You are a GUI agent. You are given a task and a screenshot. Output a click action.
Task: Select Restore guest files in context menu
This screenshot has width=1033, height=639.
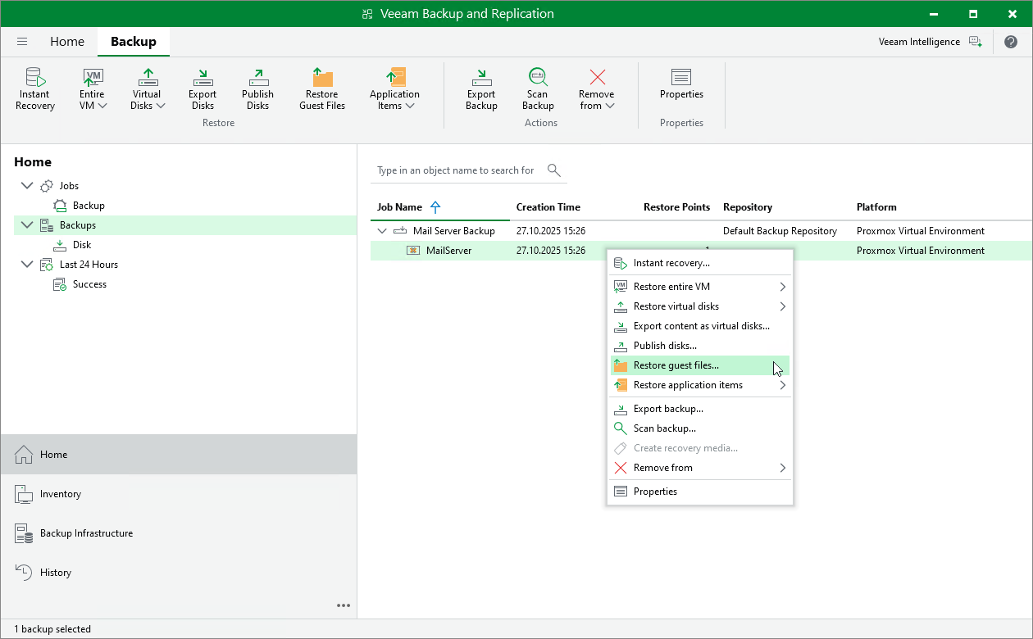(676, 365)
